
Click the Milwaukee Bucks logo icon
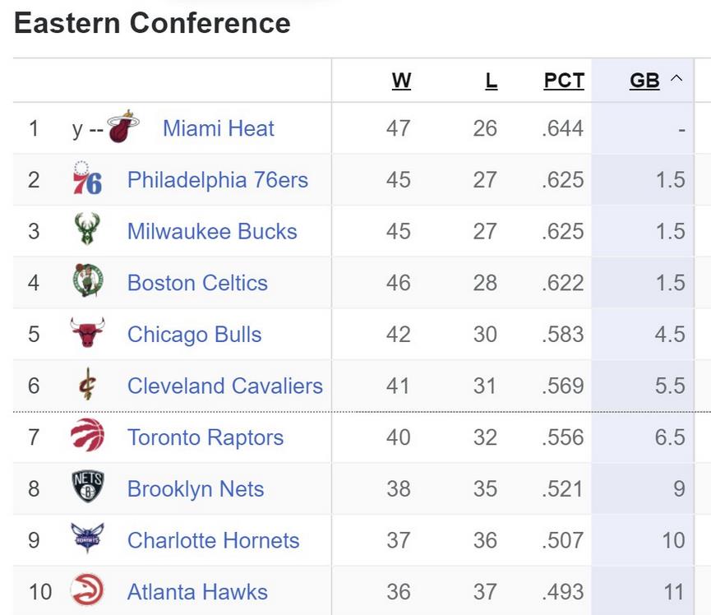tap(87, 231)
